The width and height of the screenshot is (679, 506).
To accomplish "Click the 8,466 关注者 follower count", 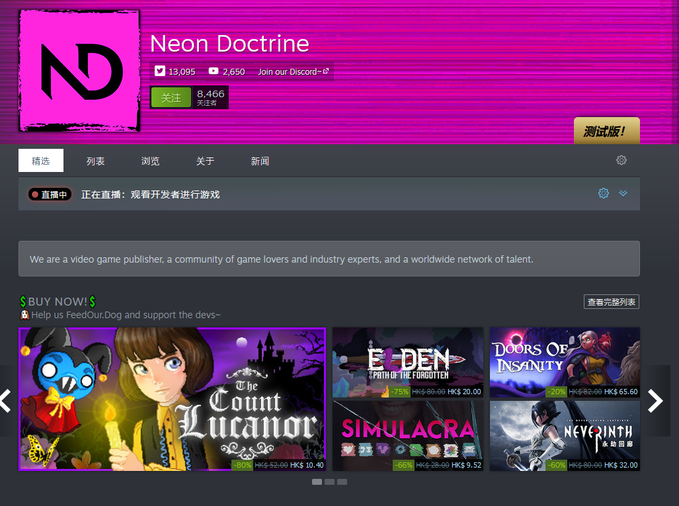I will tap(210, 97).
